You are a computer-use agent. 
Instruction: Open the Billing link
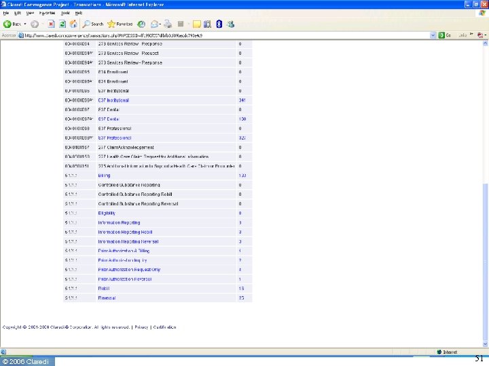coord(104,176)
